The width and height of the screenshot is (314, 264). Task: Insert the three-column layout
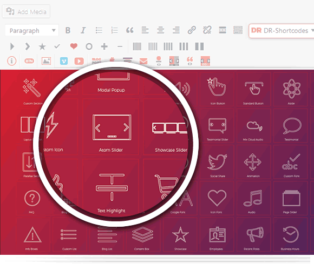[184, 46]
